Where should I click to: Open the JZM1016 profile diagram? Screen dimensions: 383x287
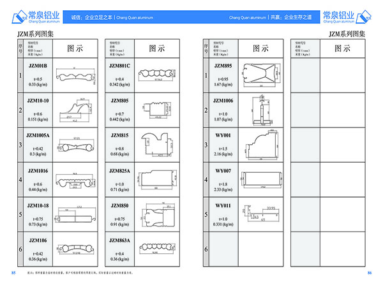(x=75, y=182)
